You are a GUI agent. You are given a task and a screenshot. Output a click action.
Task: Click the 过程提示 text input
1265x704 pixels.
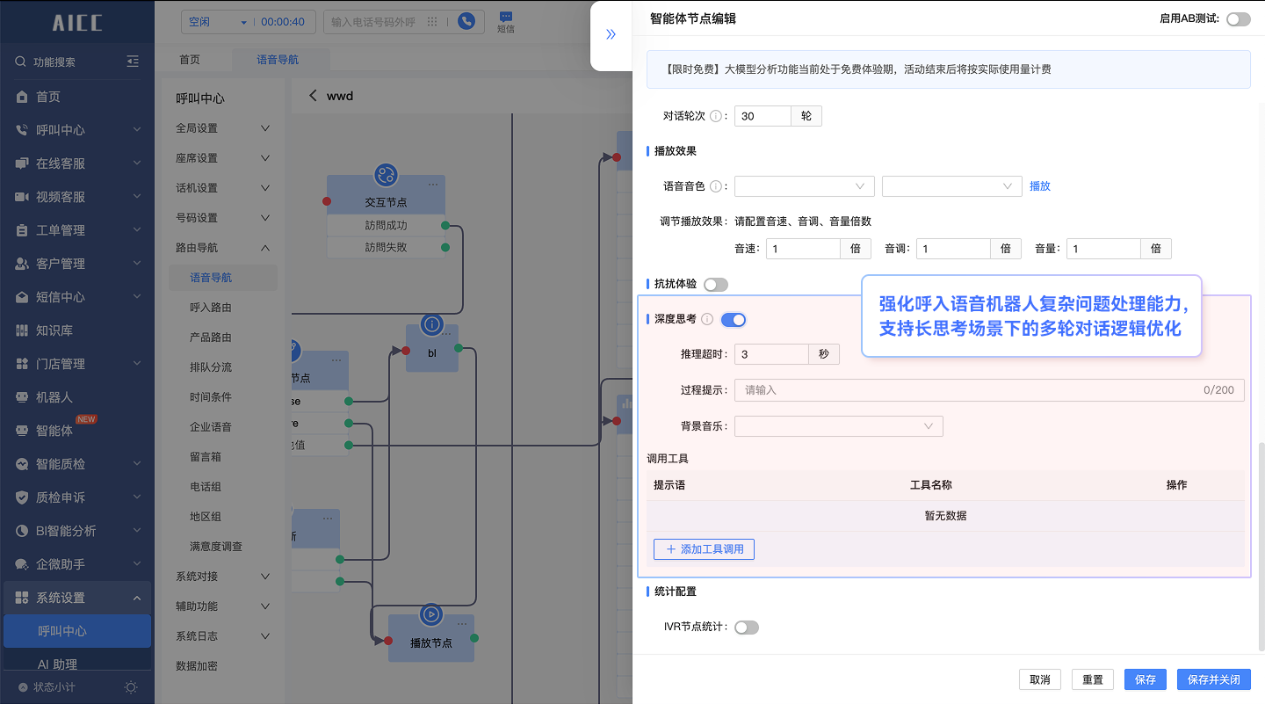989,390
